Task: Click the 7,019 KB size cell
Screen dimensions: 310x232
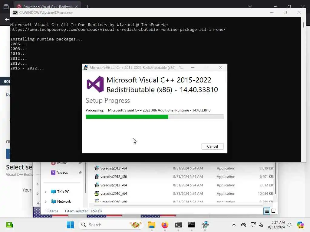Action: [x=266, y=168]
